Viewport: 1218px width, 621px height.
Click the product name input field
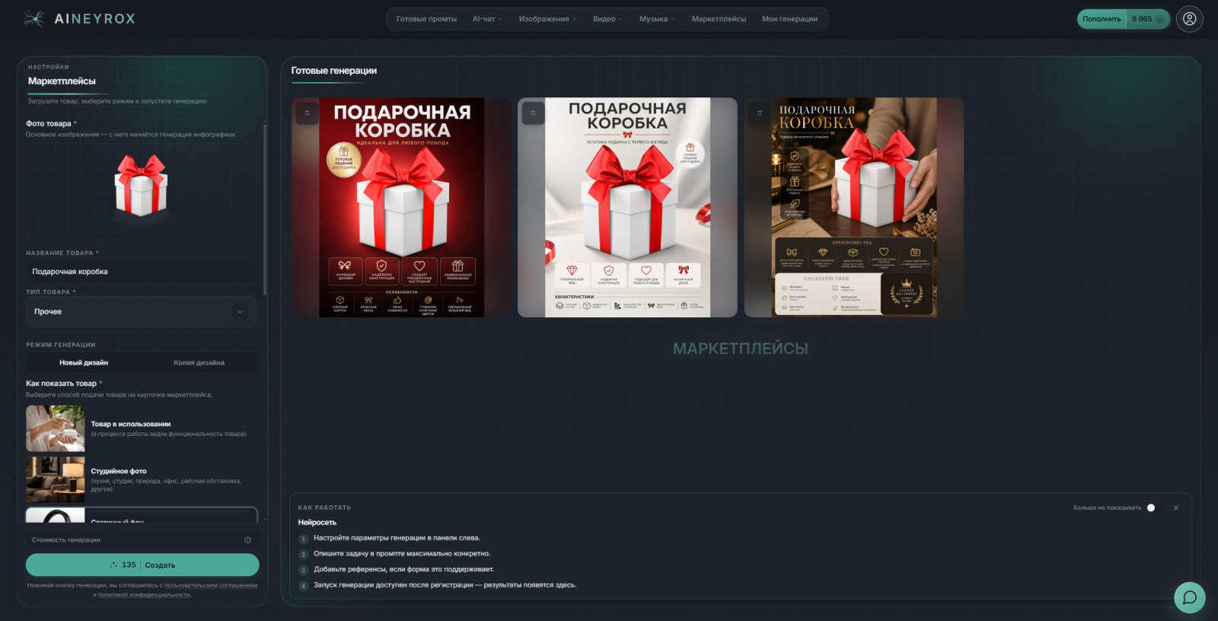pyautogui.click(x=142, y=272)
